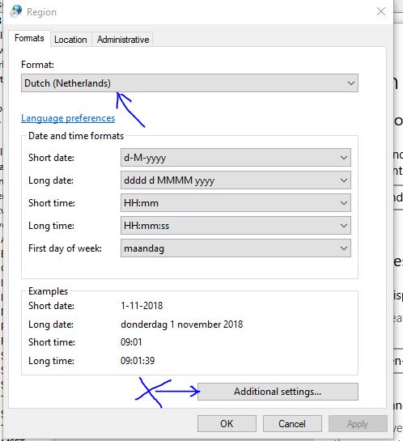
Task: Expand the Long date format dropdown
Action: (x=235, y=180)
